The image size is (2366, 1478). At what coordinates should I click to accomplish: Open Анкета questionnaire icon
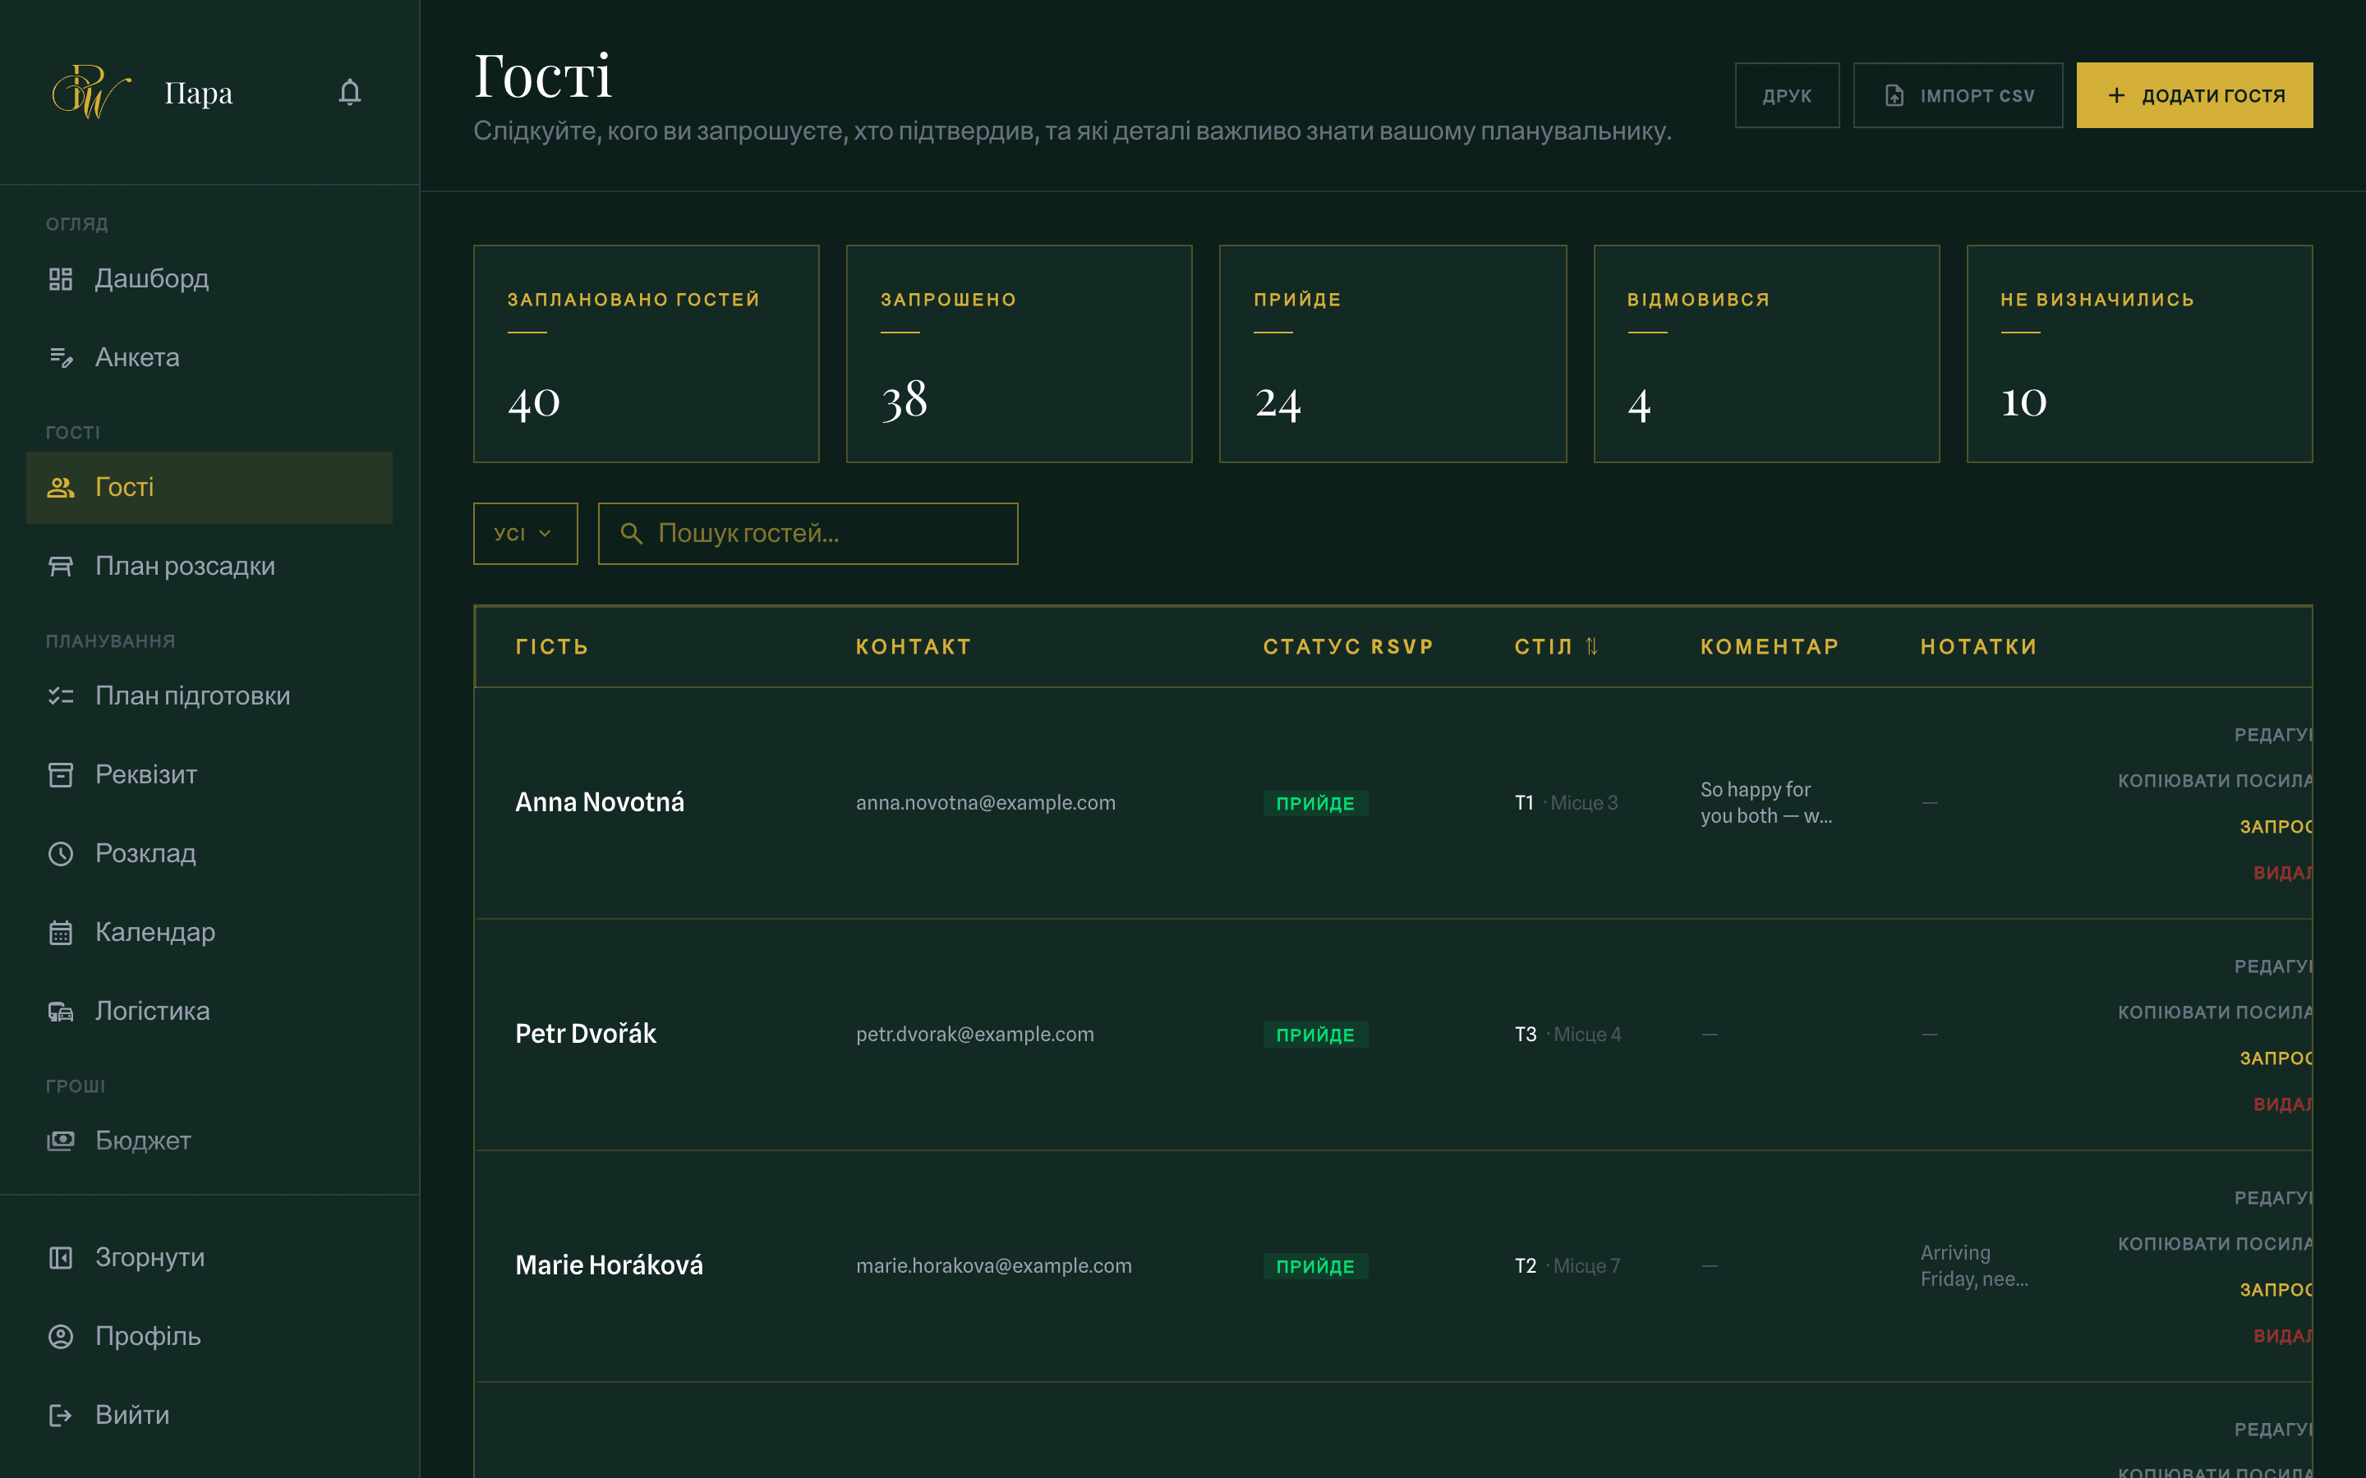coord(61,358)
